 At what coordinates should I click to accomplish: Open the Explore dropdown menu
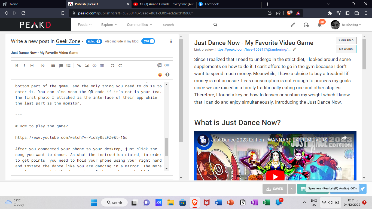109,24
